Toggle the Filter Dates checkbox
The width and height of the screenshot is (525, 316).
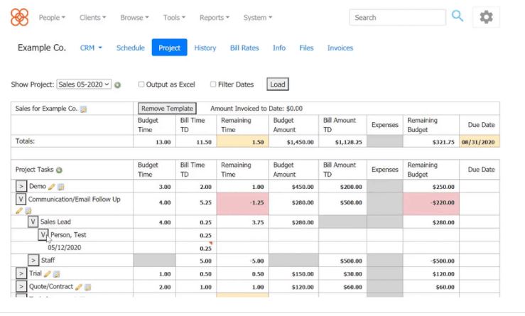[x=213, y=85]
